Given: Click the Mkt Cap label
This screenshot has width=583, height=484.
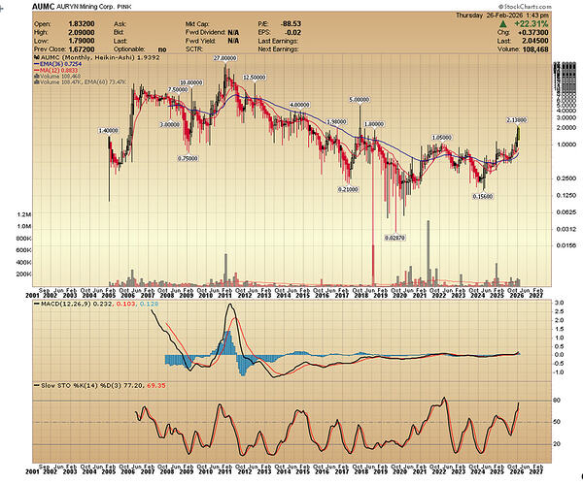Looking at the screenshot, I should (197, 23).
